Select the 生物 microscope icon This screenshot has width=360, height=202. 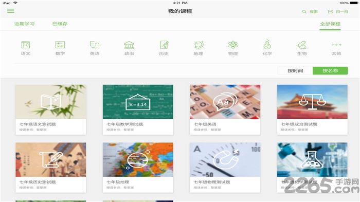point(302,45)
